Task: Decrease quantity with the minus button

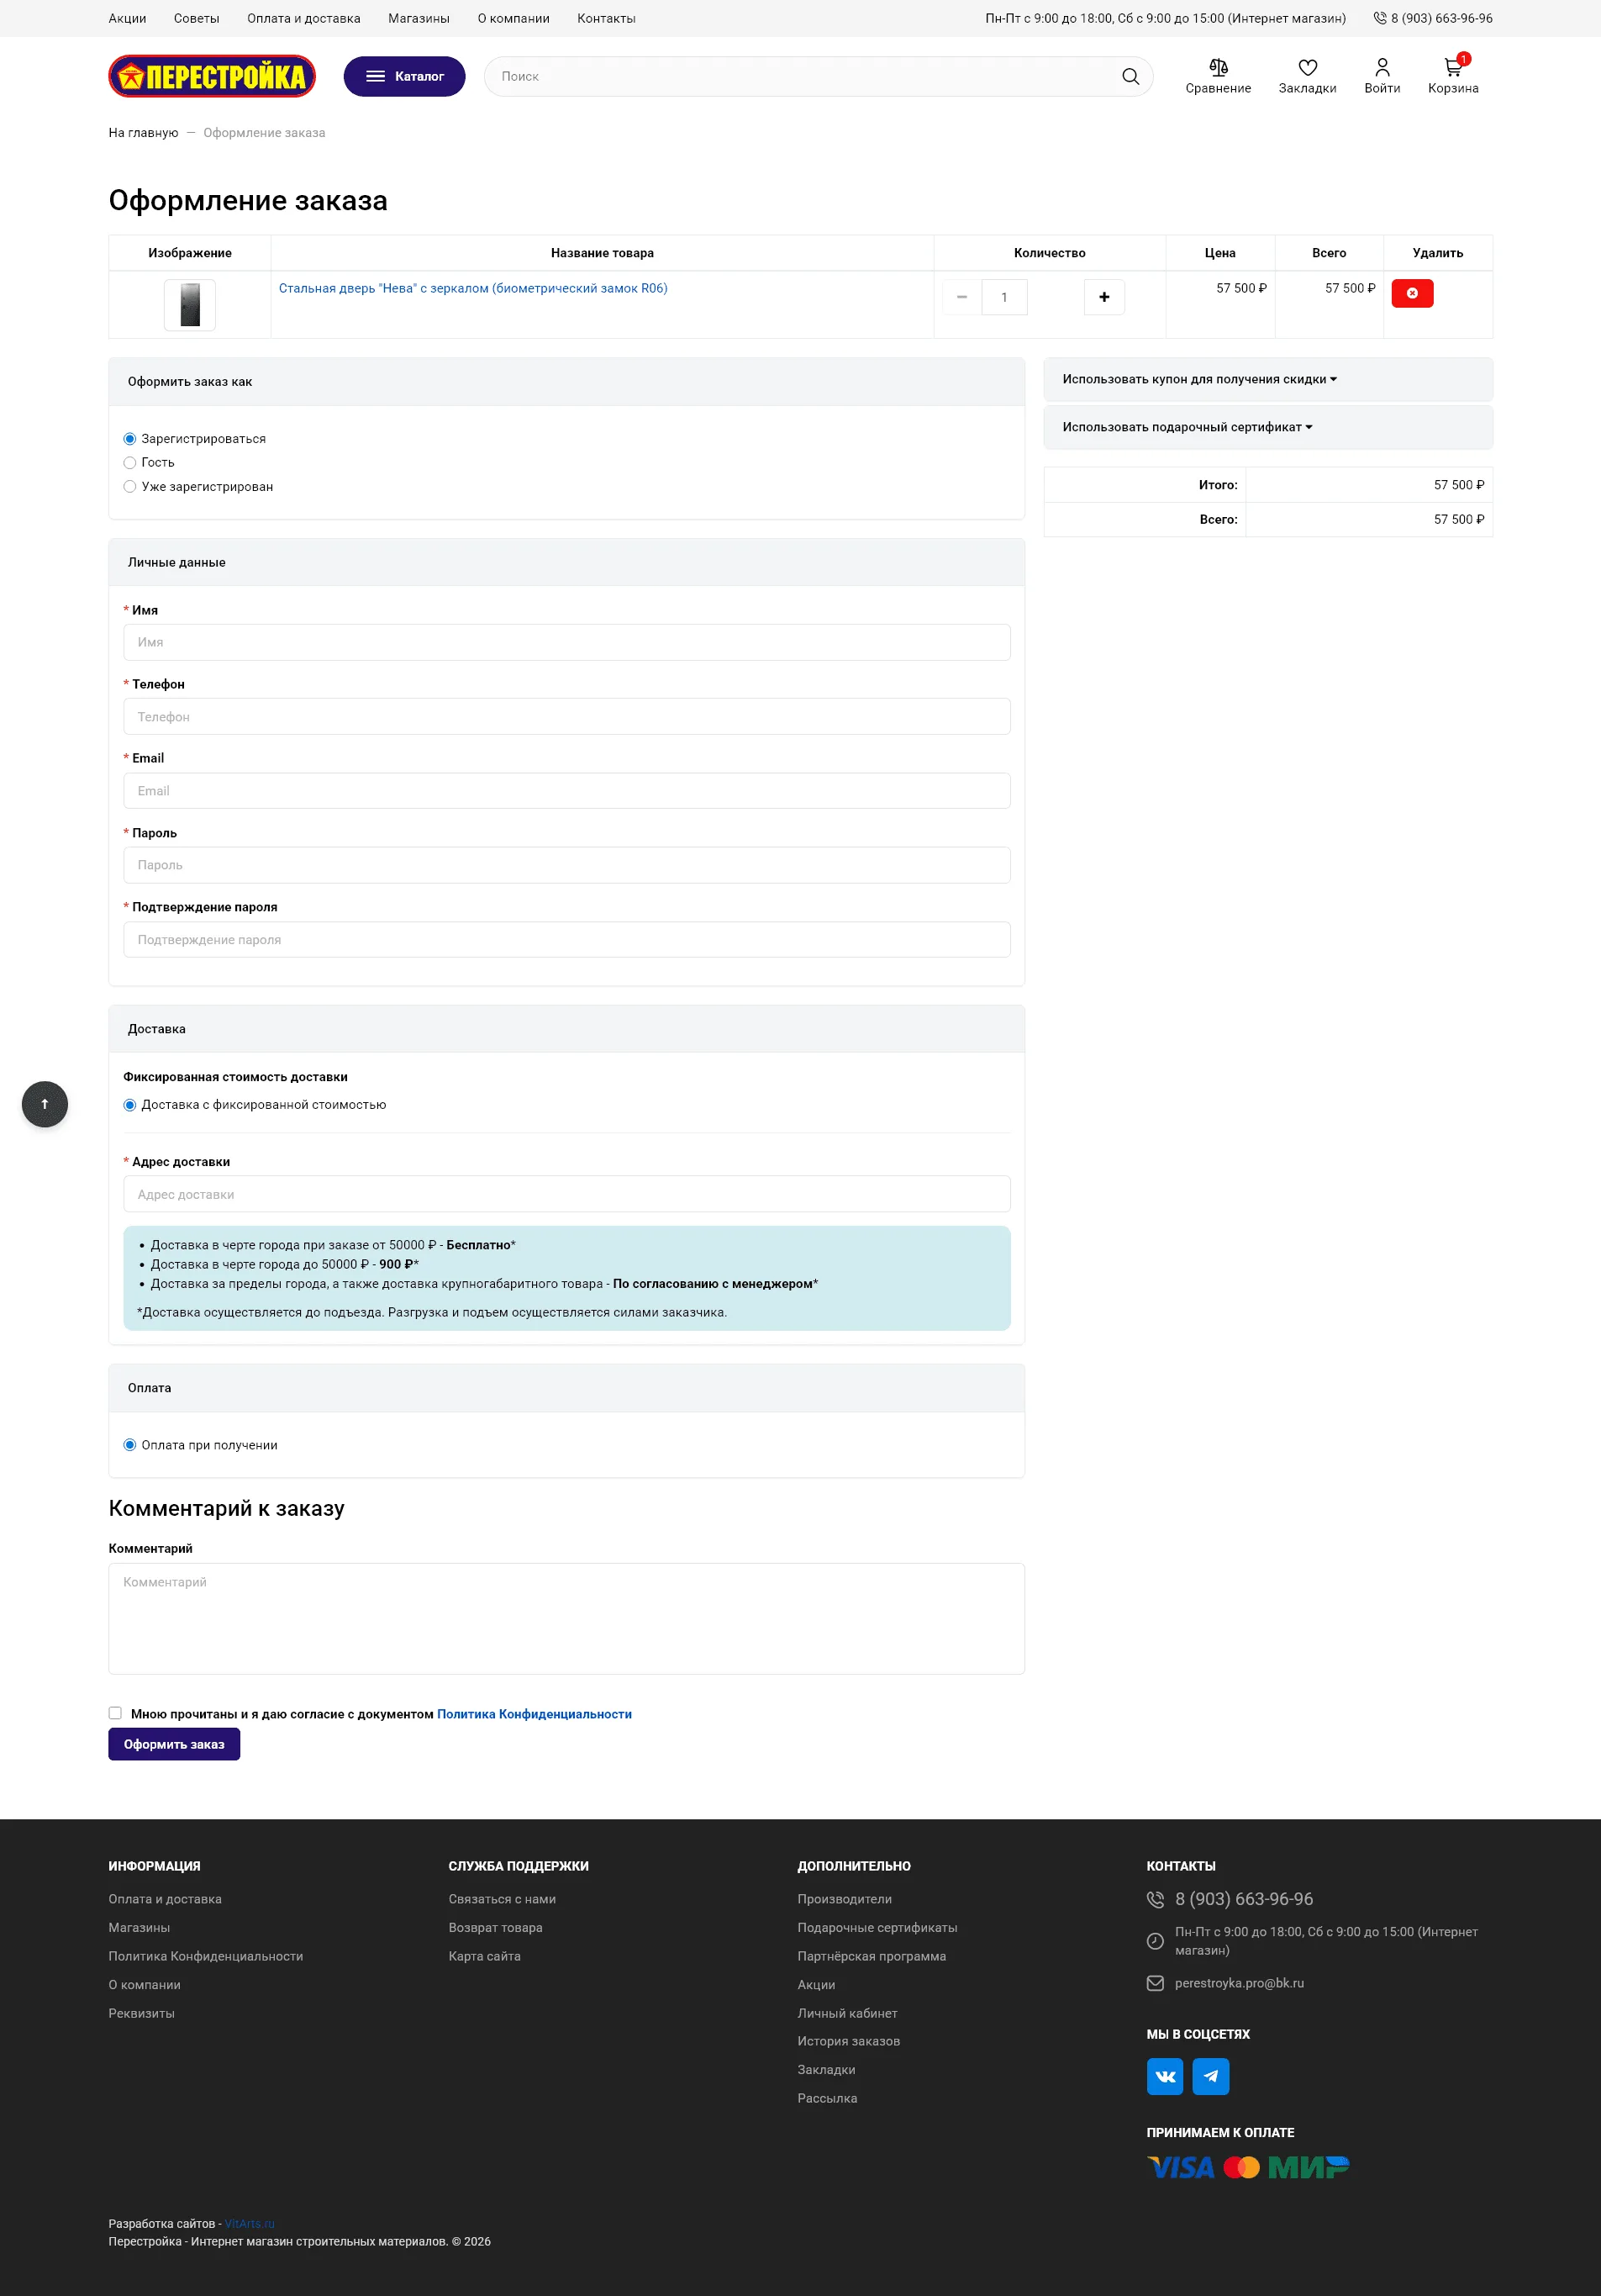Action: click(x=961, y=297)
